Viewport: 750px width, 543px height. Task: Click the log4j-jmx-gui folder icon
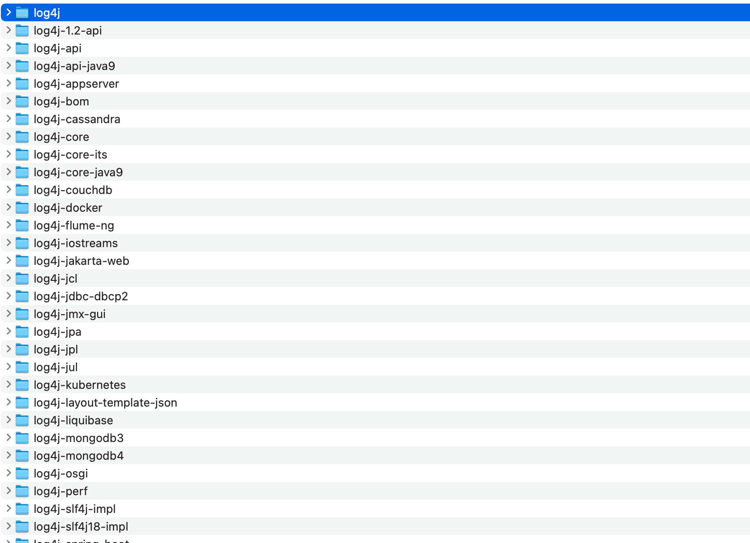(22, 314)
